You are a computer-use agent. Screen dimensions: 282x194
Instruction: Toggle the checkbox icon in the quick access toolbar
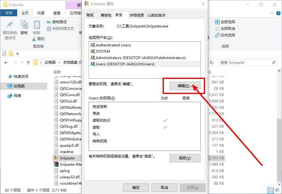4,54
